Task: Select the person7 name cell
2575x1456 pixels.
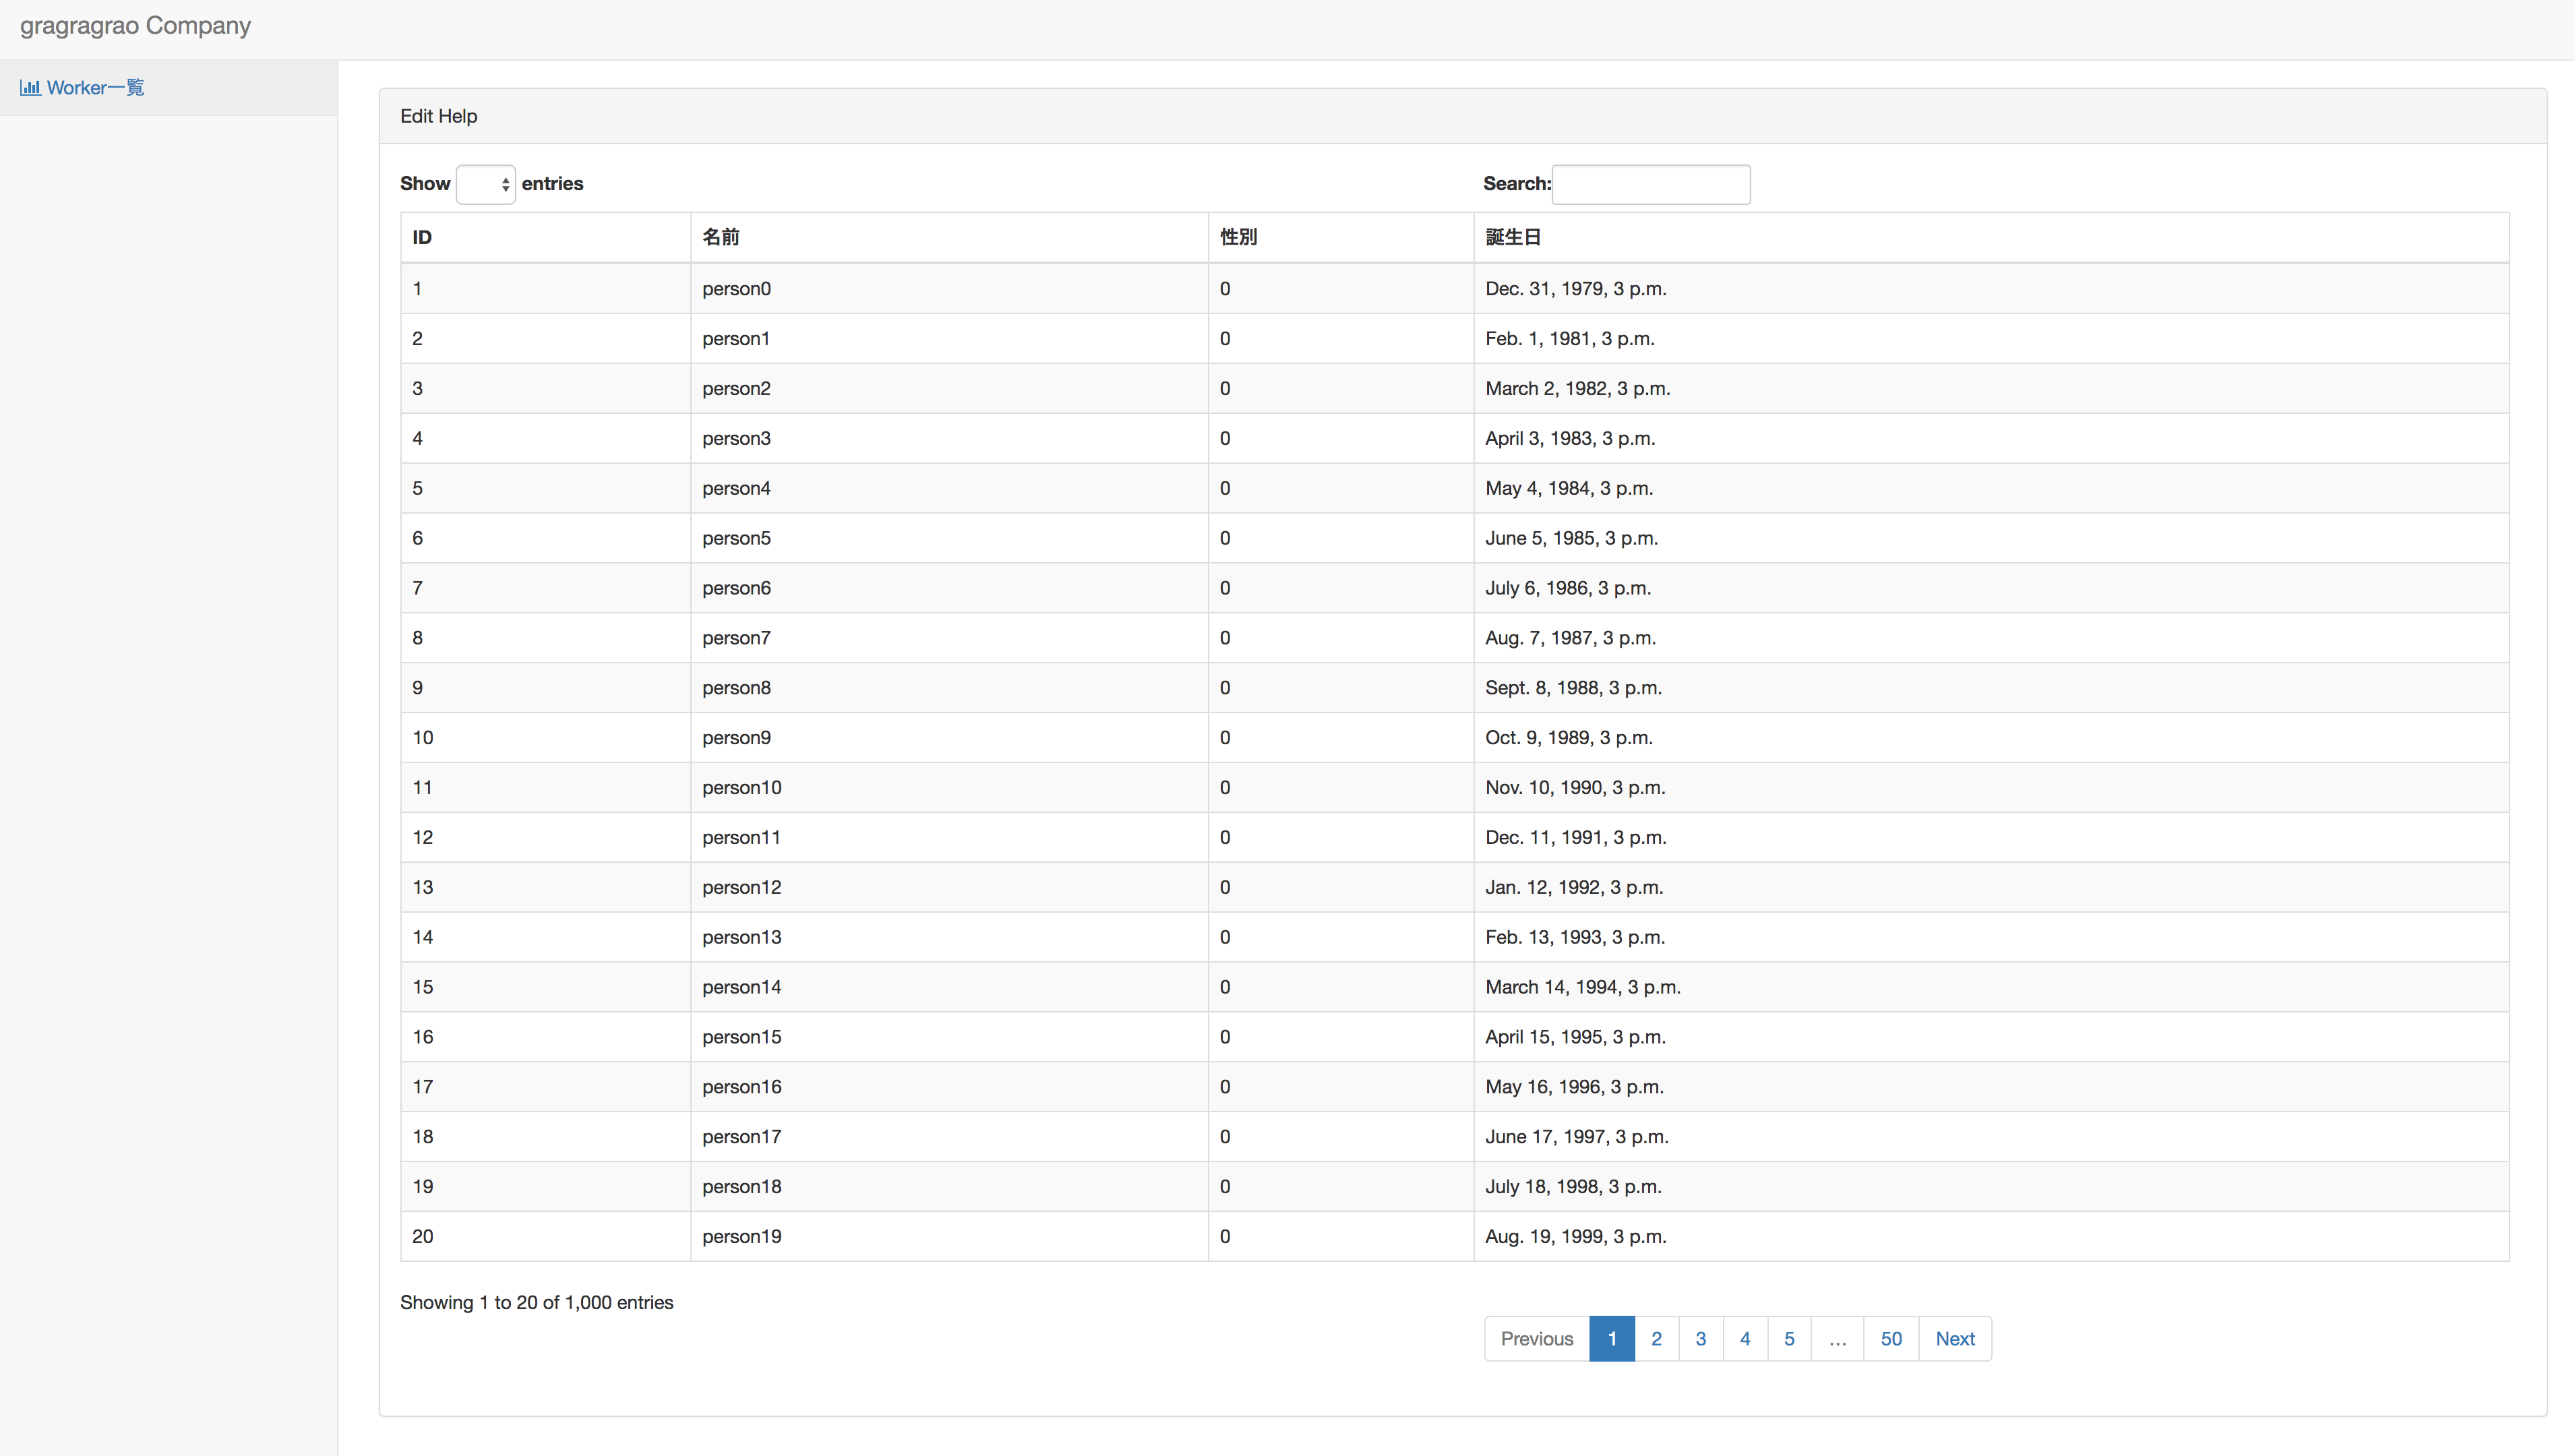Action: tap(950, 638)
